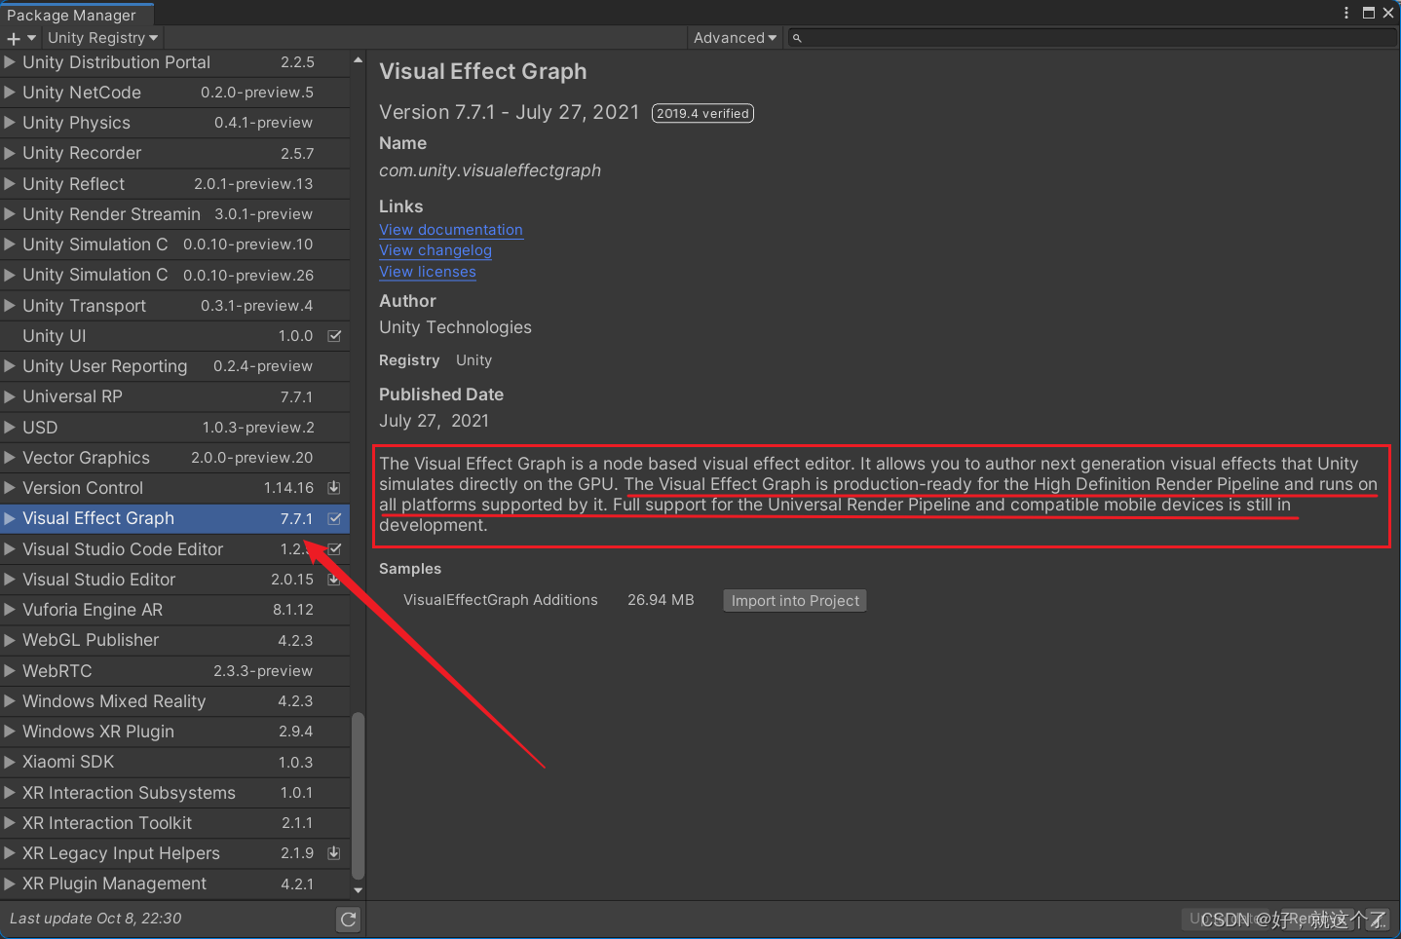Image resolution: width=1401 pixels, height=939 pixels.
Task: Select the XR Legacy Input Helpers package
Action: pyautogui.click(x=174, y=853)
